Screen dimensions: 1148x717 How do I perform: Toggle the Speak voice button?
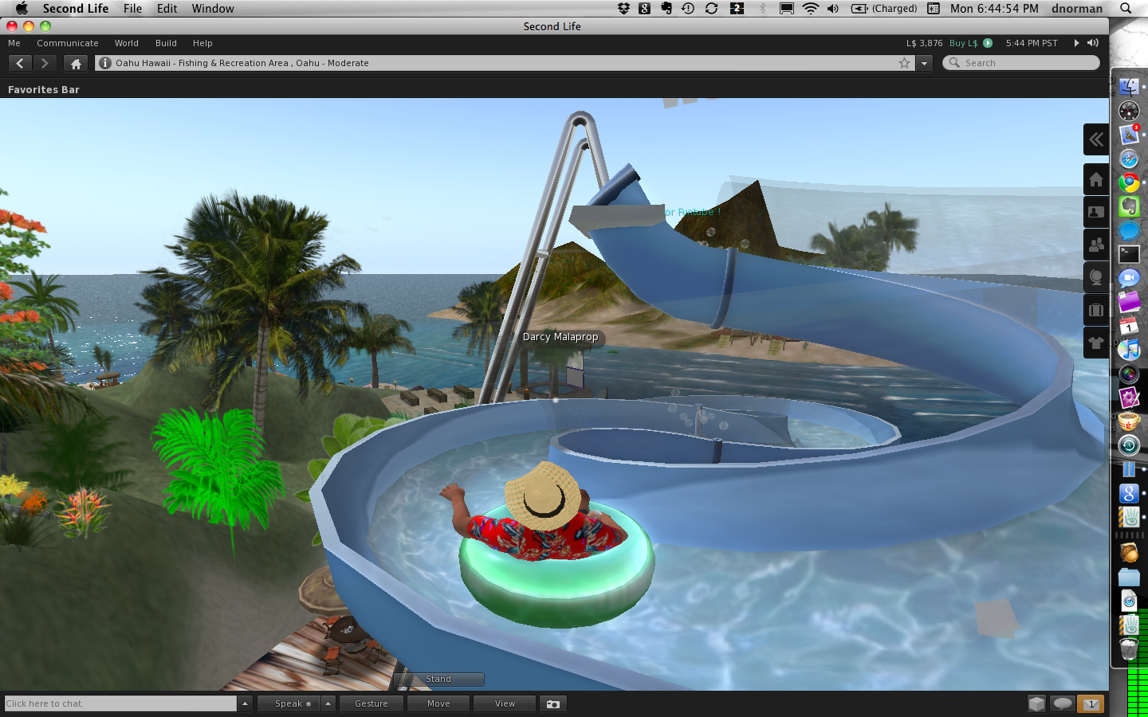click(x=288, y=703)
